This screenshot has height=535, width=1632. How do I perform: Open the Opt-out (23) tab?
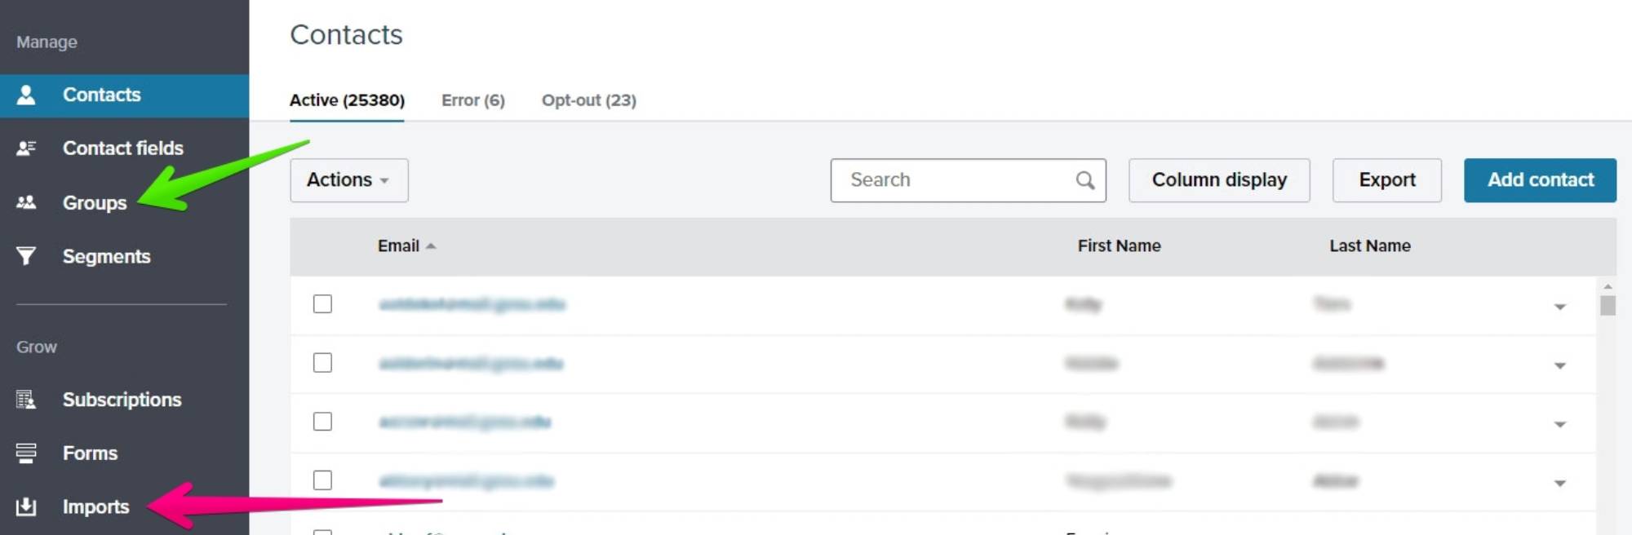[588, 100]
